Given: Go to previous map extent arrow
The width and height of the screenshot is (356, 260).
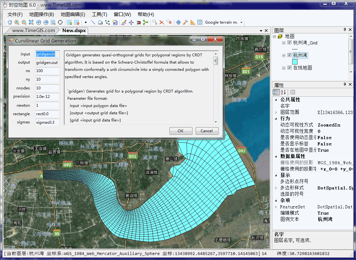Looking at the screenshot, I should click(39, 22).
